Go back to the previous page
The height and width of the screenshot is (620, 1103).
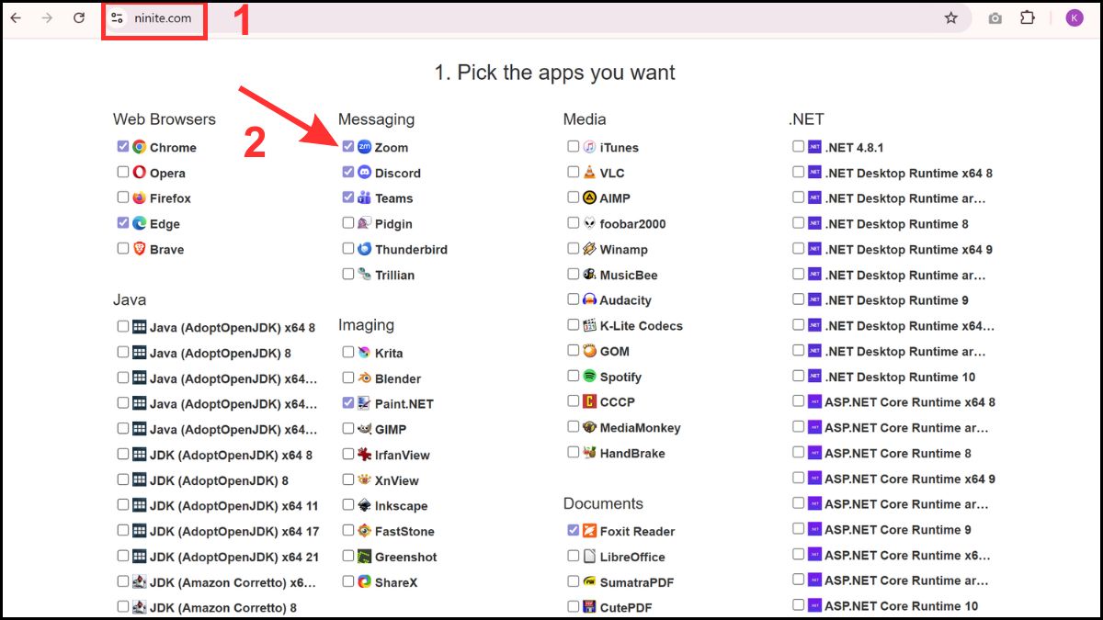coord(17,17)
